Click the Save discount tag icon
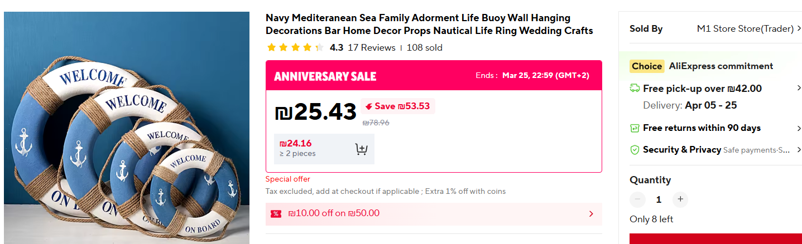This screenshot has height=244, width=802. [369, 106]
